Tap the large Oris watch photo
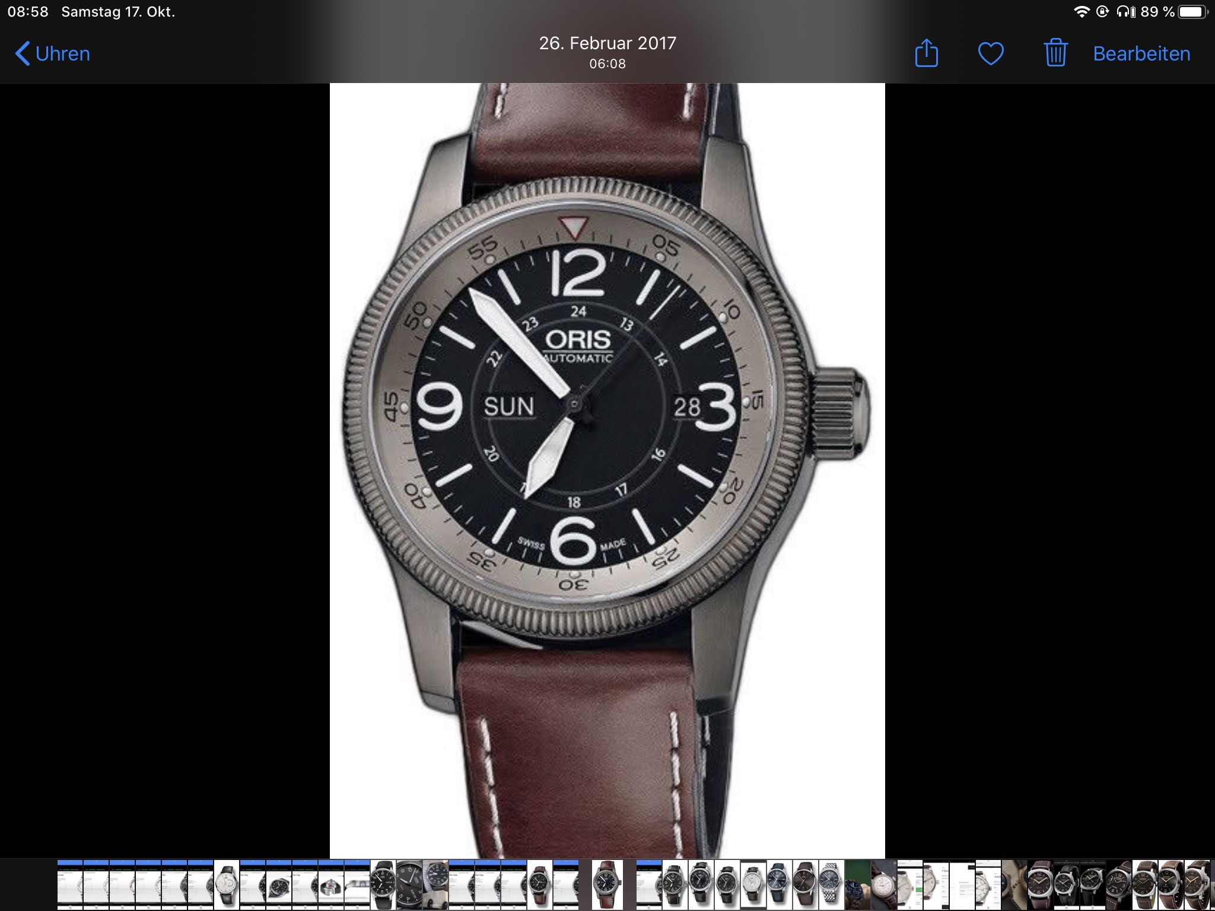 (x=607, y=470)
